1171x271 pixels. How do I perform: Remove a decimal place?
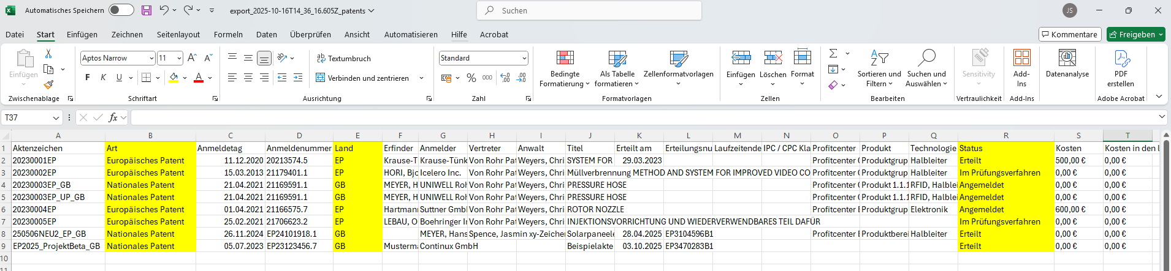(x=521, y=78)
